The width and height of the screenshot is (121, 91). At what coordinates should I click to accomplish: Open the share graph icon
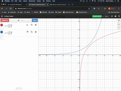pyautogui.click(x=112, y=16)
